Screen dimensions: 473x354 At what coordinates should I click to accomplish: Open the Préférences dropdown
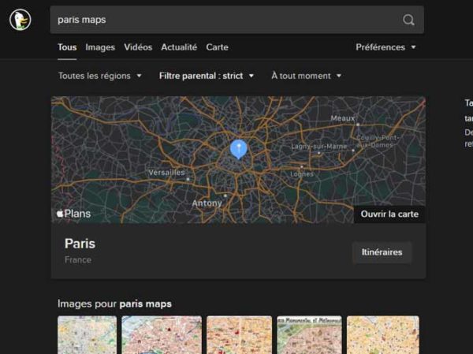[x=385, y=47]
